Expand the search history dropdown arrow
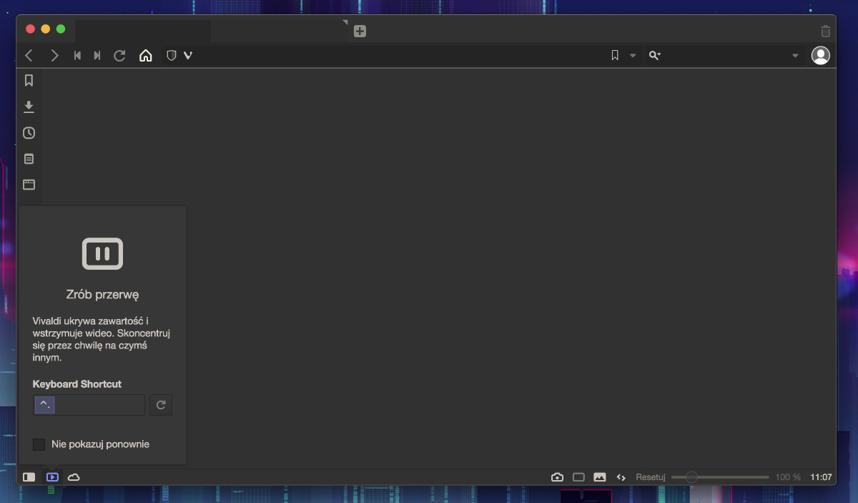Screen dimensions: 858x503 (x=795, y=56)
